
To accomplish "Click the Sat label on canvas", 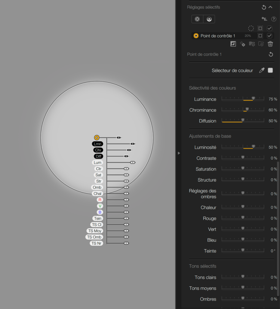I will [x=98, y=175].
